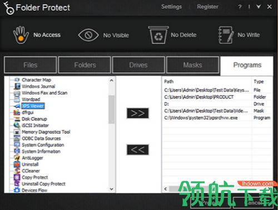Screen dimensions: 278x210
Task: Click the red Uninstall program icon
Action: click(17, 164)
